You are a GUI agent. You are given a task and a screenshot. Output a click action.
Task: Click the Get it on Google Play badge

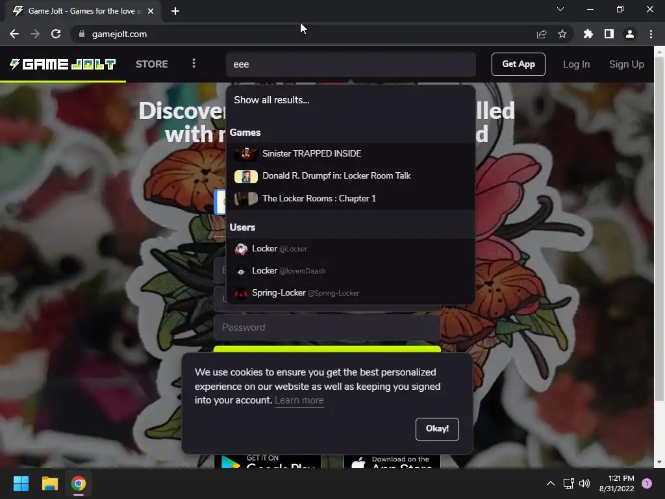268,461
